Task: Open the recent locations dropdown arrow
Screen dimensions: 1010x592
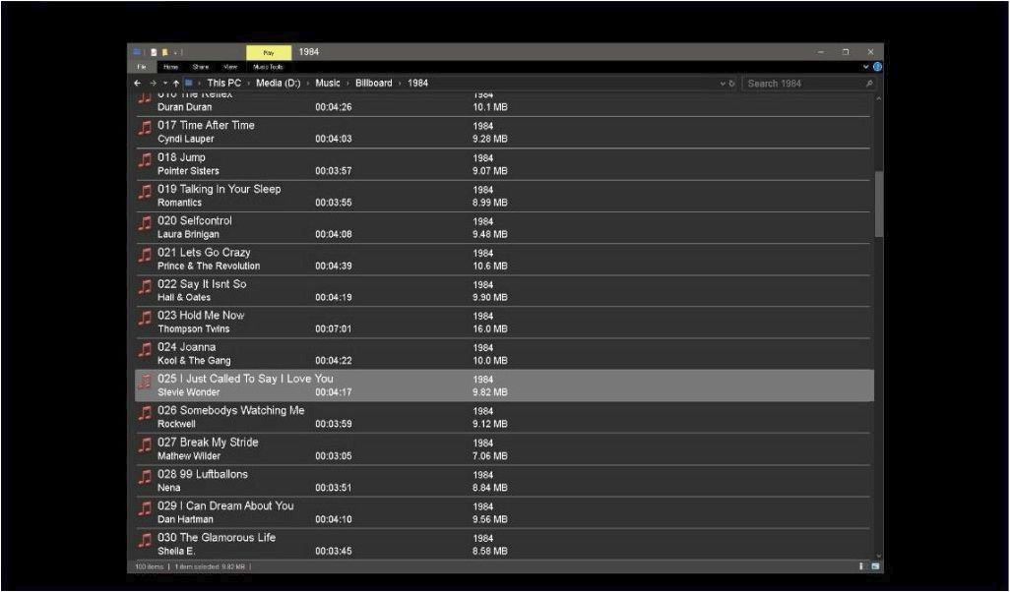Action: (x=164, y=84)
